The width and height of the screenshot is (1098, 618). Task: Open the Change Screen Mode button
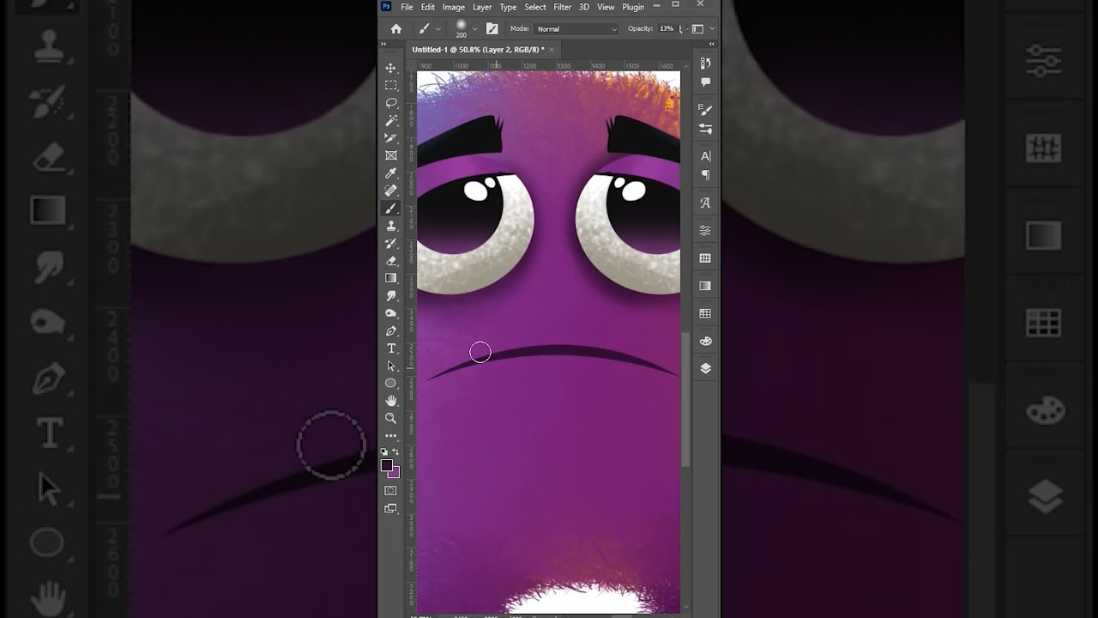[391, 508]
